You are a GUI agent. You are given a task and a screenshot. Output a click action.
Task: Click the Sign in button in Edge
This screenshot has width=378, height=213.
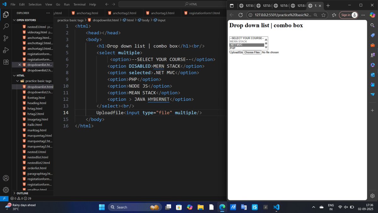[x=349, y=15]
